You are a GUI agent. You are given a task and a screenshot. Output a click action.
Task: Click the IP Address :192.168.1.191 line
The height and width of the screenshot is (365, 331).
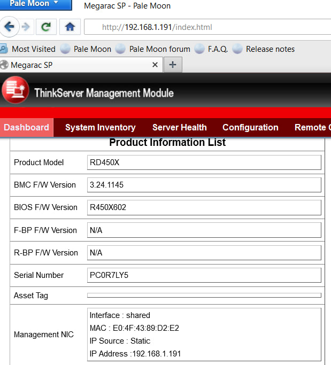tap(135, 354)
